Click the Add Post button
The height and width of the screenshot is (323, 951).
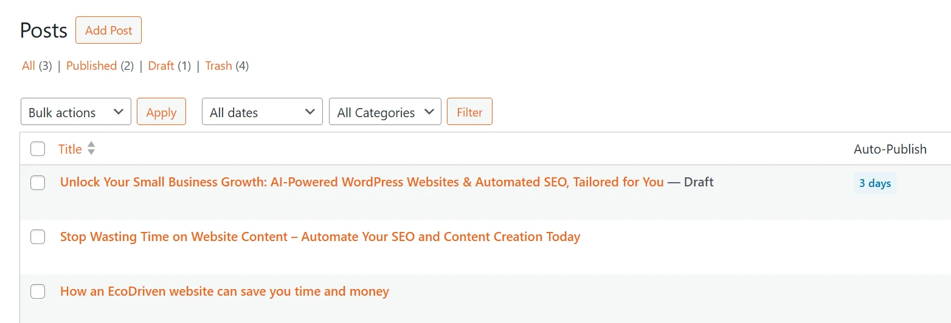pos(108,30)
